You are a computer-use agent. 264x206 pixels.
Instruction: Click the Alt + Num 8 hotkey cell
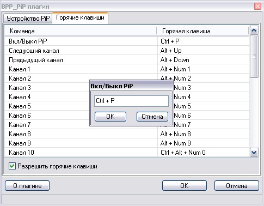pyautogui.click(x=204, y=134)
